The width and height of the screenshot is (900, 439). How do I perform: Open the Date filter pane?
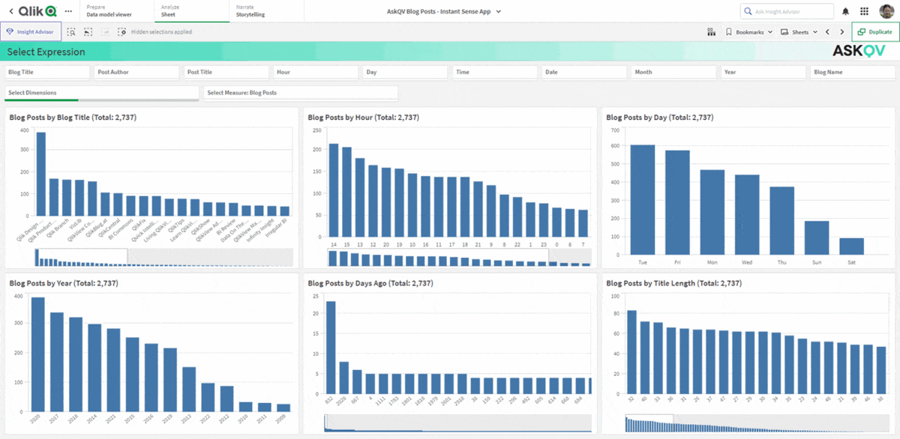[x=584, y=72]
